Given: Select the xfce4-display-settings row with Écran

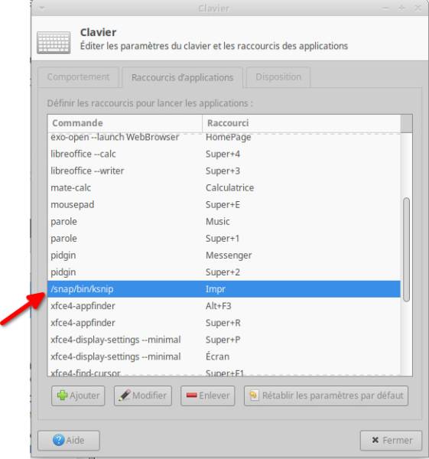Looking at the screenshot, I should pos(224,356).
